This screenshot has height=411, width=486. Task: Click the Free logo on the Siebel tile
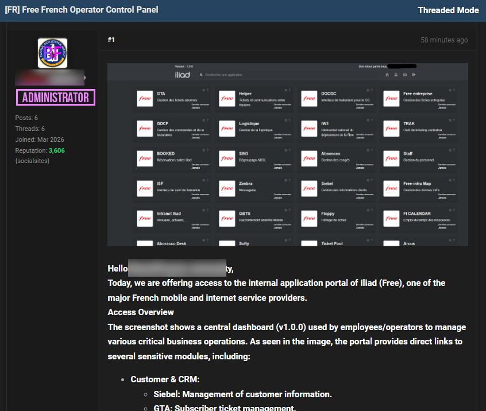click(309, 189)
